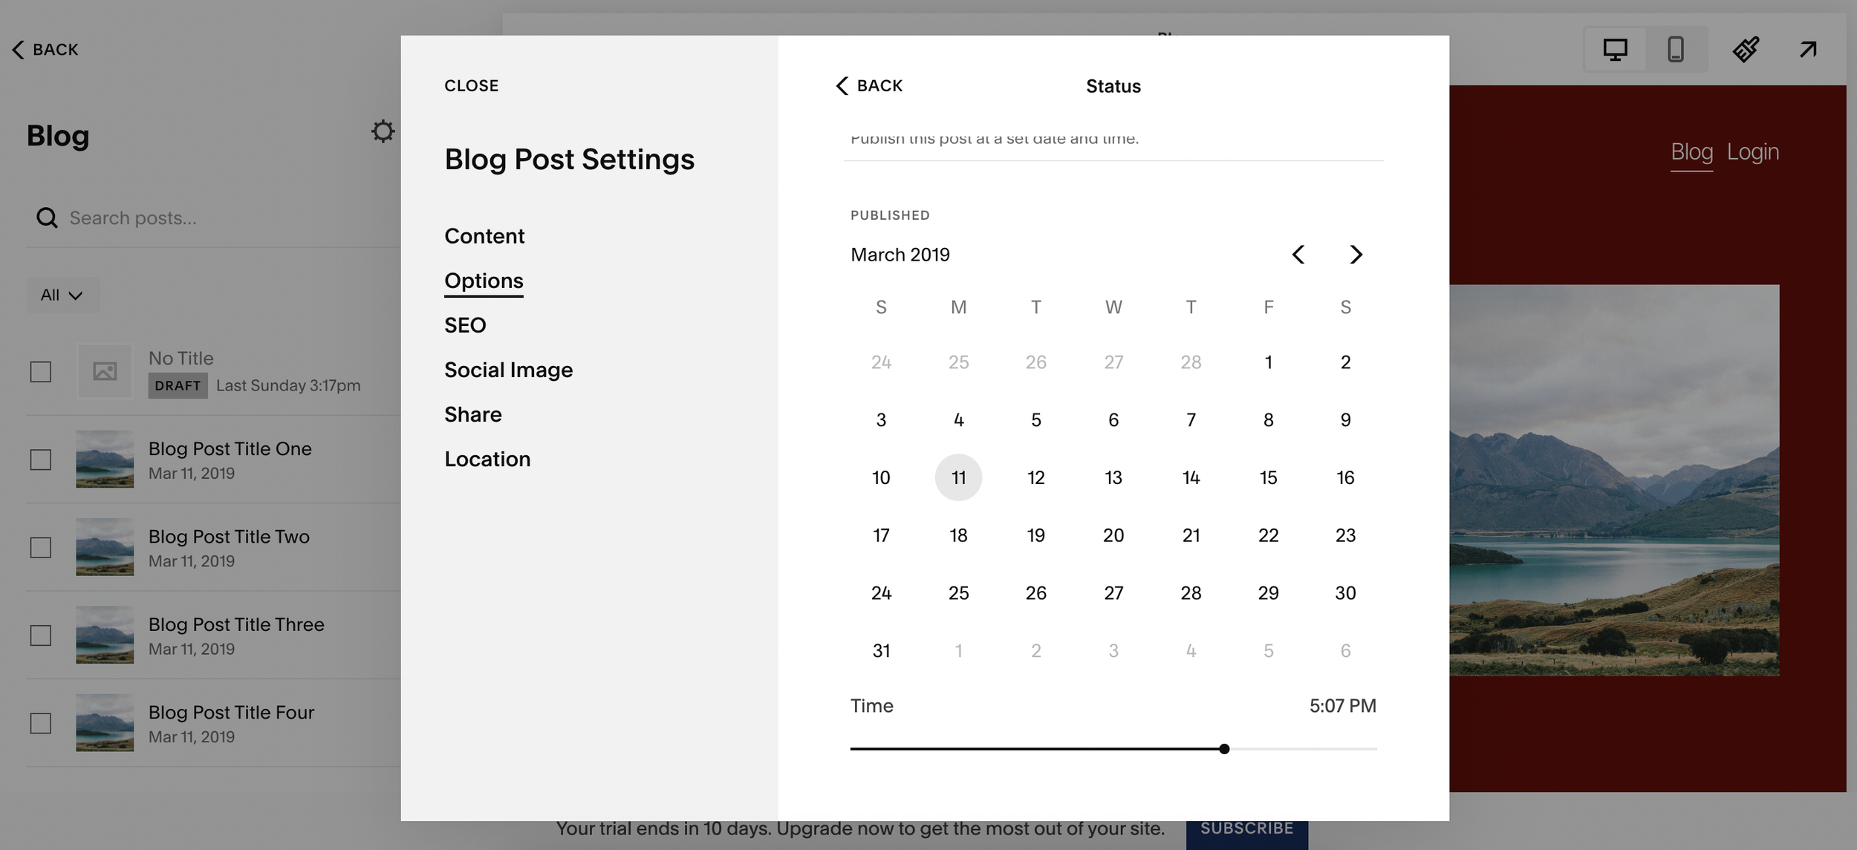The height and width of the screenshot is (850, 1857).
Task: Select February 24 greyed date
Action: point(881,362)
